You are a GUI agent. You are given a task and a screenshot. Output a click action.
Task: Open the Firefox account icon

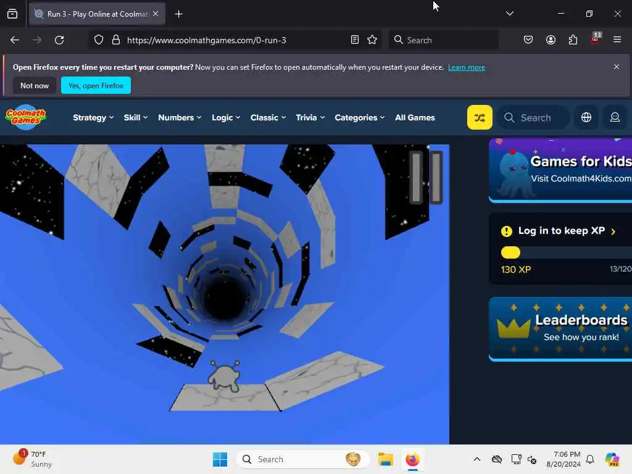tap(551, 40)
